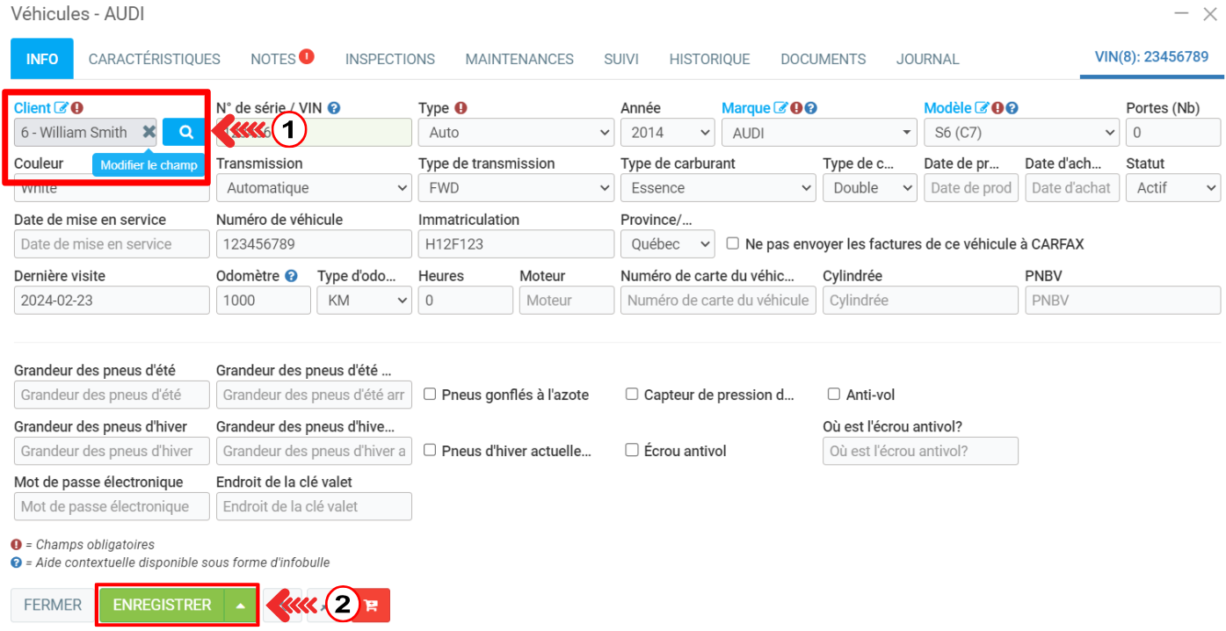1226x631 pixels.
Task: Open the MAINTENANCES tab
Action: (x=519, y=59)
